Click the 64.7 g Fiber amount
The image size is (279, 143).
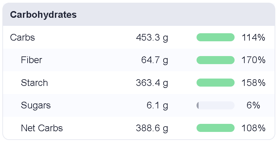(x=154, y=60)
